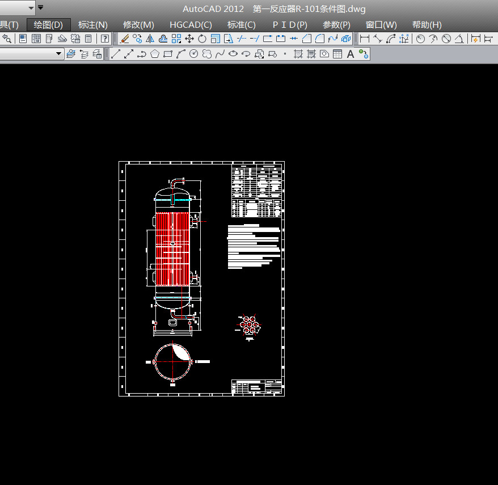
Task: Select the Revision Cloud tool
Action: pyautogui.click(x=207, y=54)
